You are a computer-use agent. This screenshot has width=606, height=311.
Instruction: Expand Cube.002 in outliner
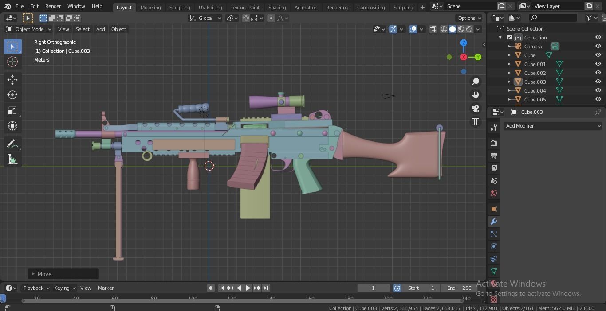coord(510,73)
